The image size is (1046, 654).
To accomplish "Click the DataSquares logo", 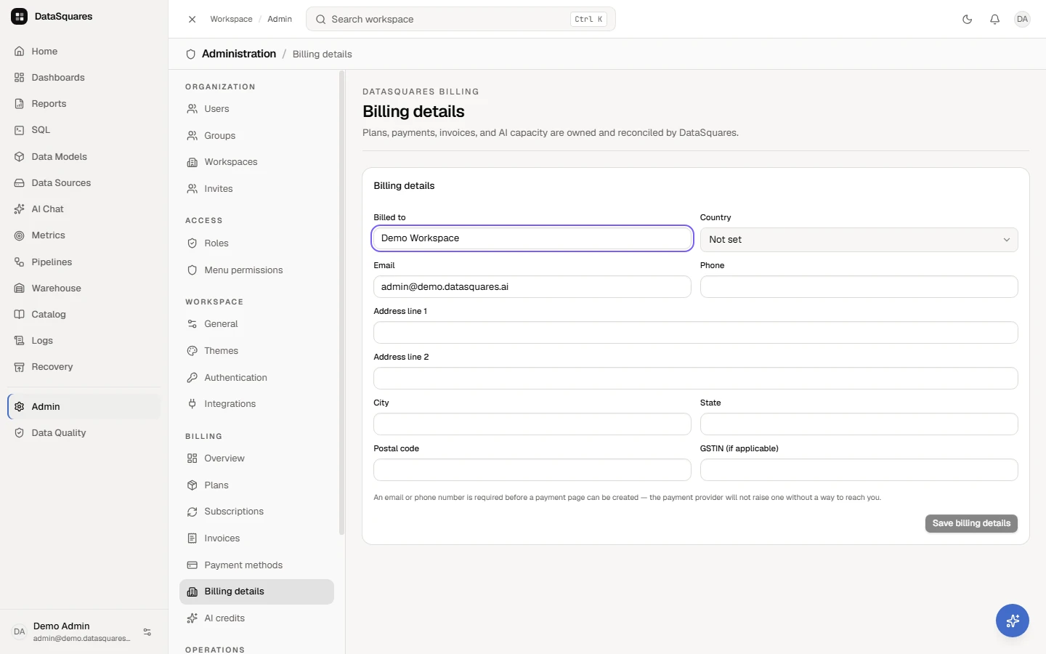I will click(20, 16).
